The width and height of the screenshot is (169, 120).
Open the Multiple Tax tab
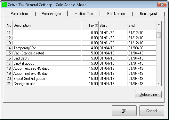tap(84, 14)
